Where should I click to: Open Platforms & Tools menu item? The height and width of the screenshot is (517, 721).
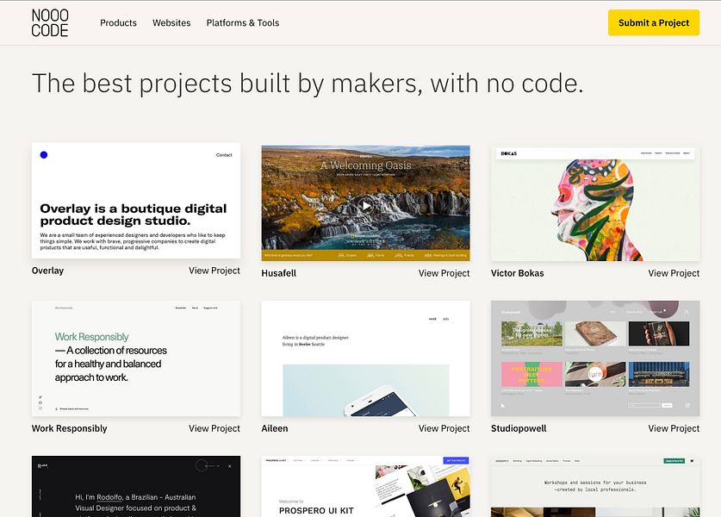[243, 22]
